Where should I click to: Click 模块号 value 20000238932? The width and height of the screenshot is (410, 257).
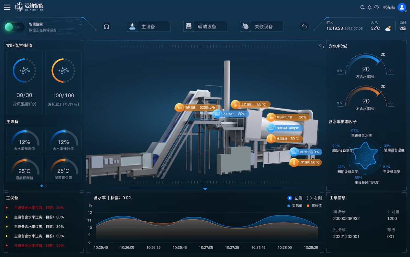(x=346, y=218)
